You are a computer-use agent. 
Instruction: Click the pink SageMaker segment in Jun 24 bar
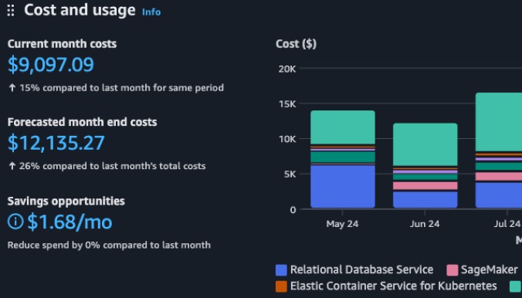425,186
